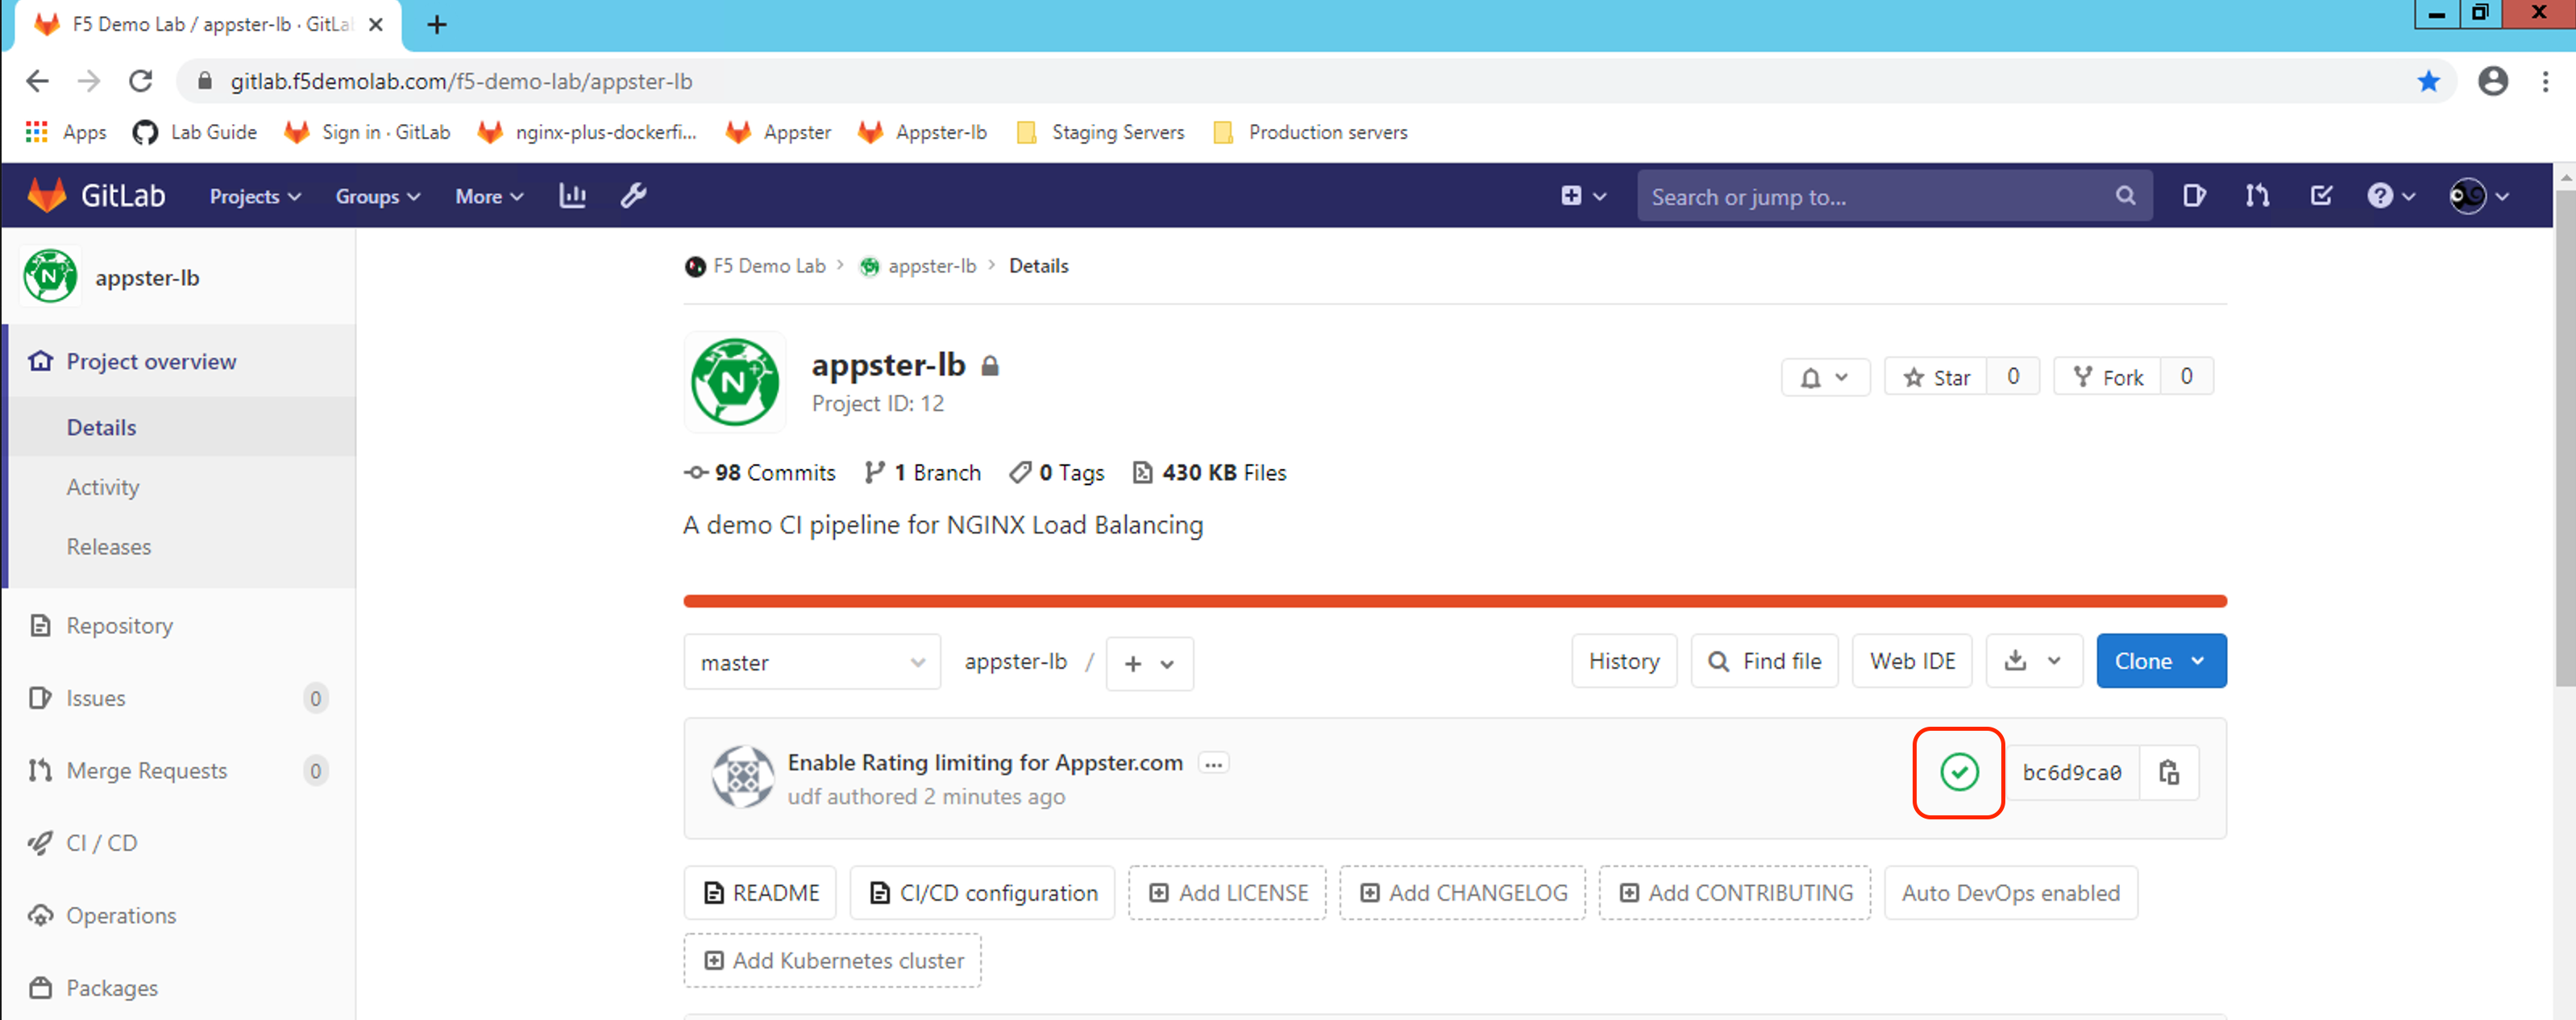The width and height of the screenshot is (2576, 1020).
Task: Expand the Projects menu
Action: 255,197
